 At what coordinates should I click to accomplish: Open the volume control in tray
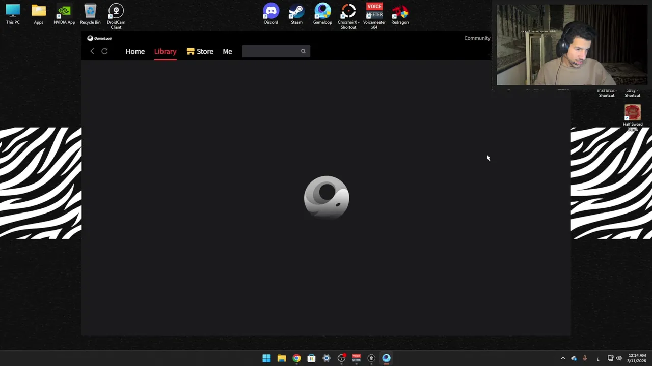(x=619, y=358)
